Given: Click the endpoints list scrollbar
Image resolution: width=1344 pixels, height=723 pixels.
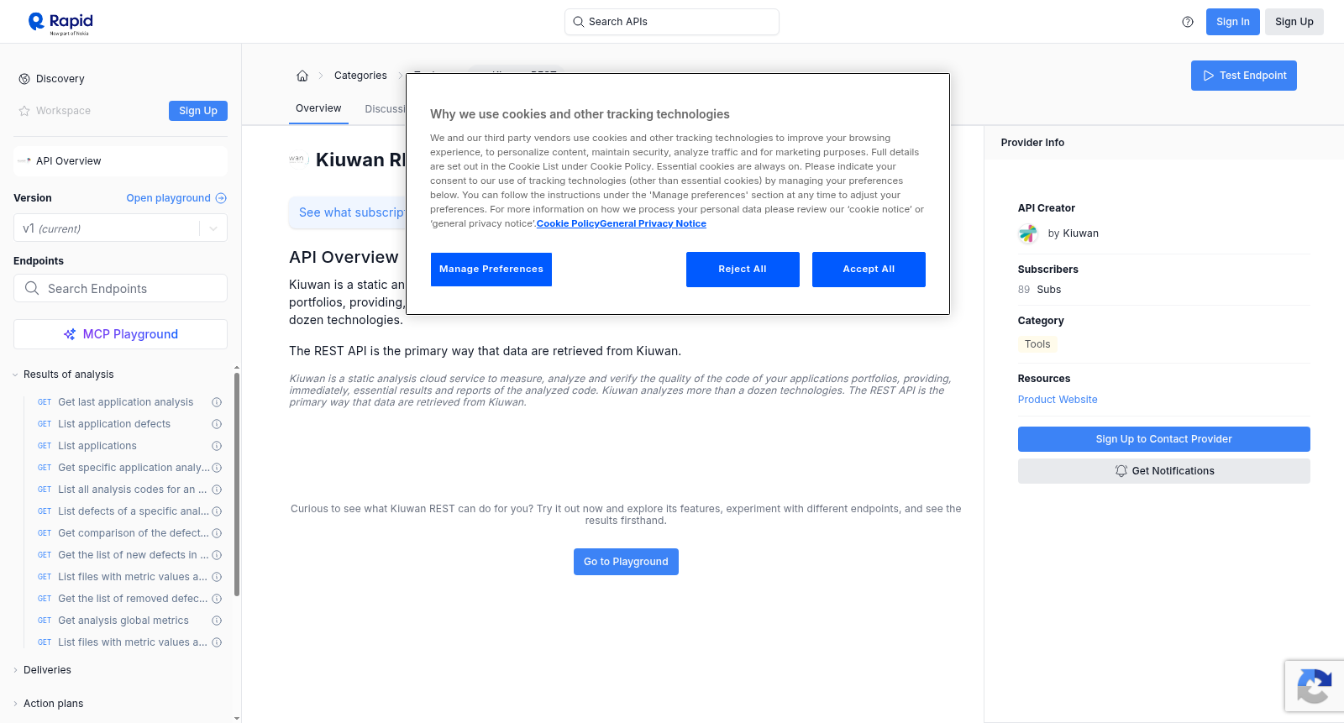Looking at the screenshot, I should pyautogui.click(x=237, y=485).
